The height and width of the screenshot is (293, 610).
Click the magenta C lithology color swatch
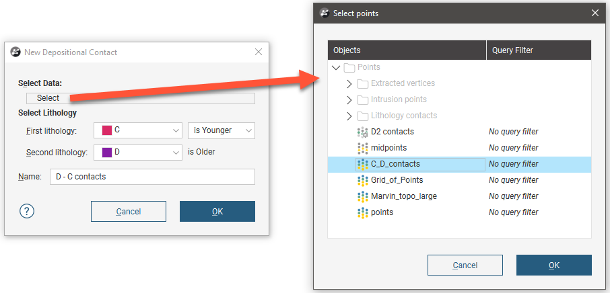coord(107,130)
